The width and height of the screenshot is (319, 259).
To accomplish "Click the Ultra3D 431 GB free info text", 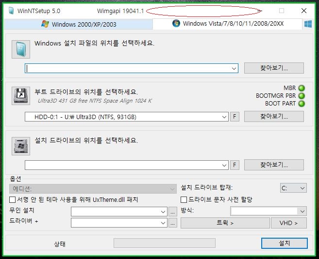I will click(95, 101).
